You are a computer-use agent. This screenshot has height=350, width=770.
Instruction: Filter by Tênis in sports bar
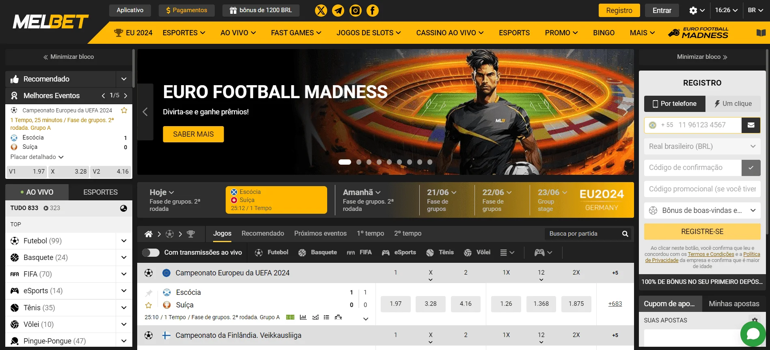pyautogui.click(x=440, y=252)
